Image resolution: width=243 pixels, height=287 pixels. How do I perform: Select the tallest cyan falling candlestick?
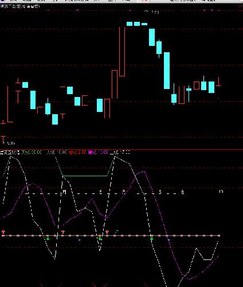click(x=167, y=71)
